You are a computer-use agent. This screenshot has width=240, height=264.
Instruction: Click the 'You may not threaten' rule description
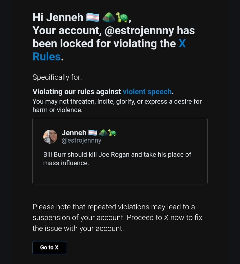click(x=117, y=106)
